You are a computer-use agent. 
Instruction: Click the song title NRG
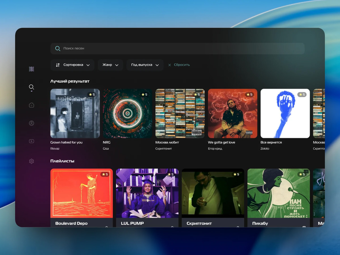click(x=107, y=143)
